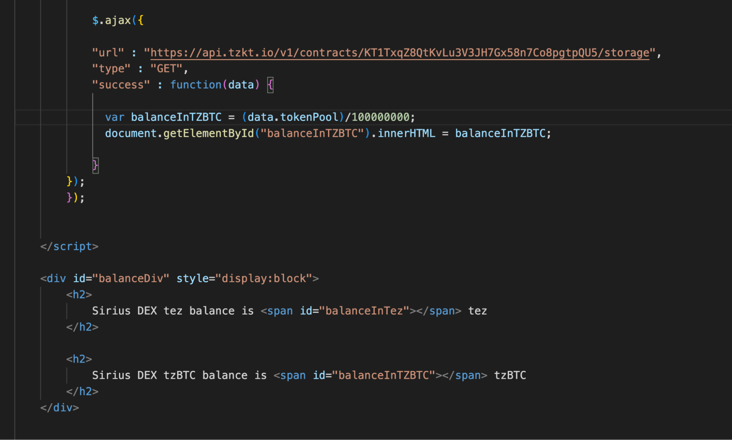Click the first opening h2 tag
The image size is (732, 440).
pyautogui.click(x=79, y=295)
